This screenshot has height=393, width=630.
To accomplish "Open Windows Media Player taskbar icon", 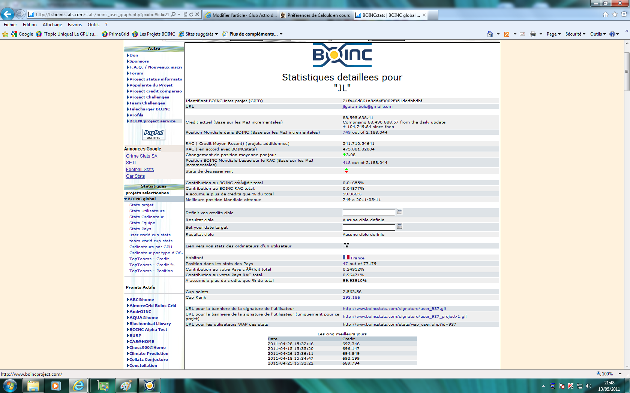I will pos(56,386).
